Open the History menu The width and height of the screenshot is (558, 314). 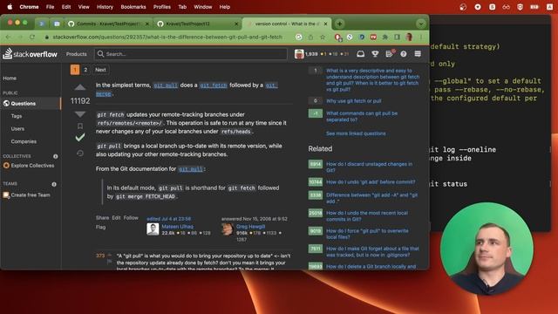pos(105,7)
